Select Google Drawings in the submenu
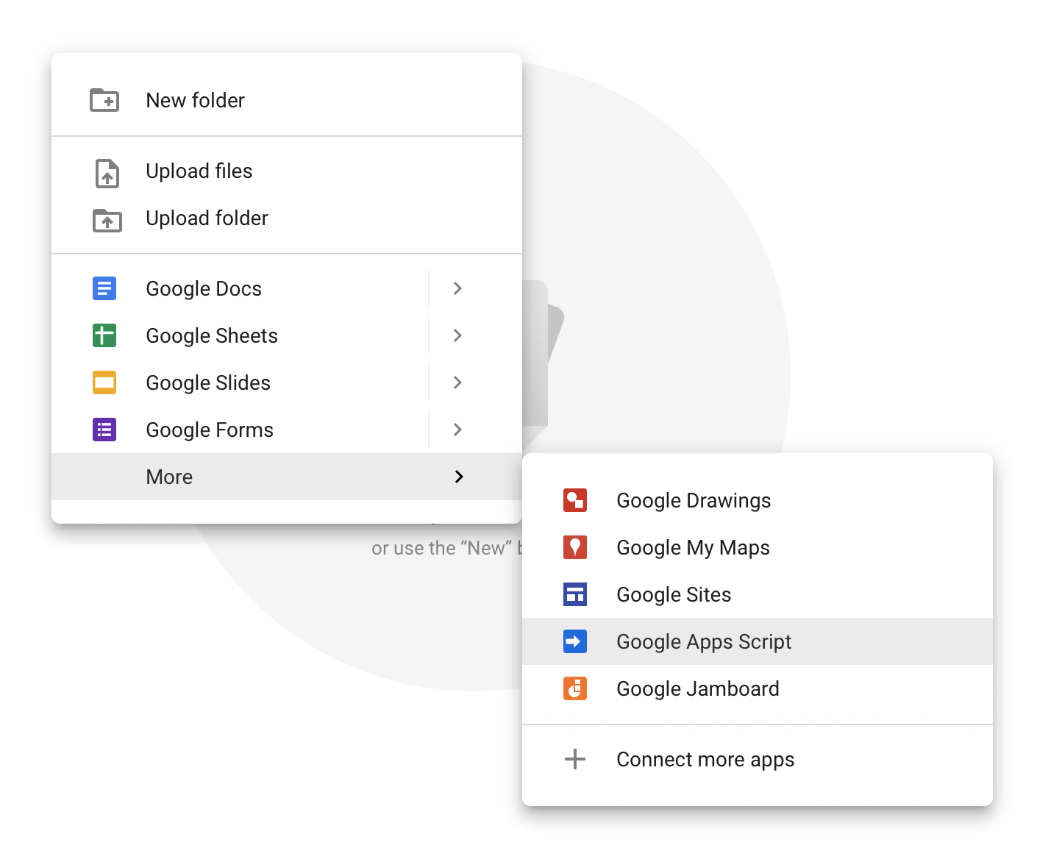This screenshot has width=1037, height=862. (758, 500)
